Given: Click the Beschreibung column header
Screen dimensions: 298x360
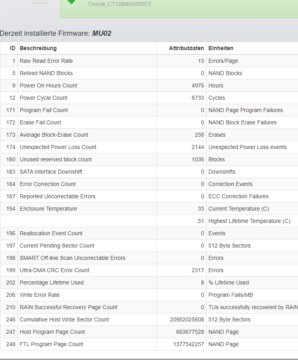Looking at the screenshot, I should [38, 48].
